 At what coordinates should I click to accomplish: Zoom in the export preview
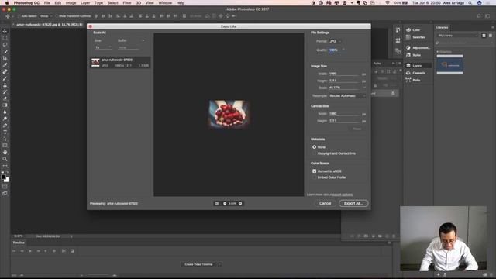tap(240, 203)
